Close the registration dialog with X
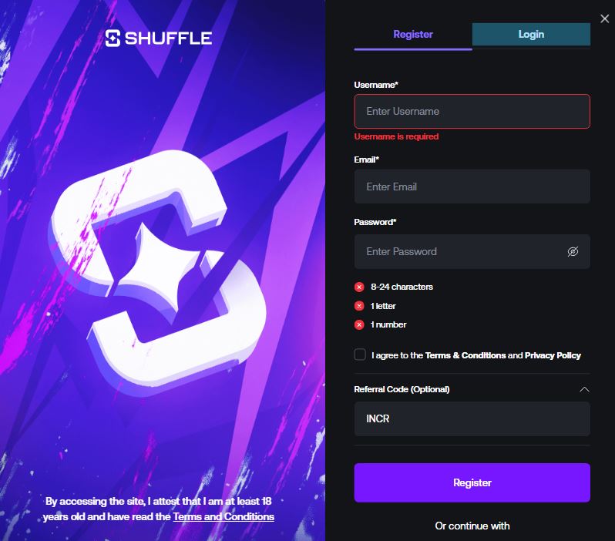Screen dimensions: 615x541 604,18
